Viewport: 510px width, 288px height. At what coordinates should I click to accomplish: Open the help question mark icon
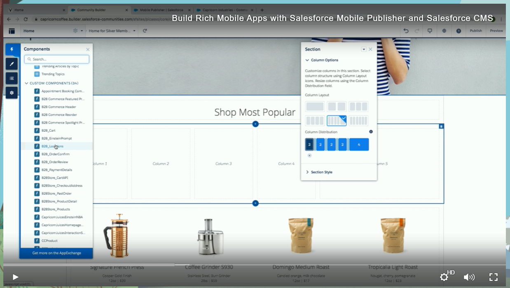click(459, 31)
